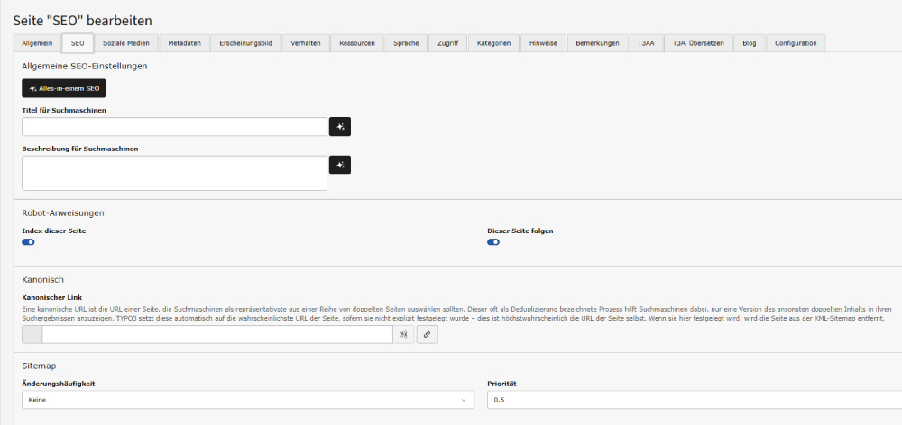Viewport: 902px width, 425px height.
Task: Click the 'Robot-Anweisungen' section heading
Action: coord(63,212)
